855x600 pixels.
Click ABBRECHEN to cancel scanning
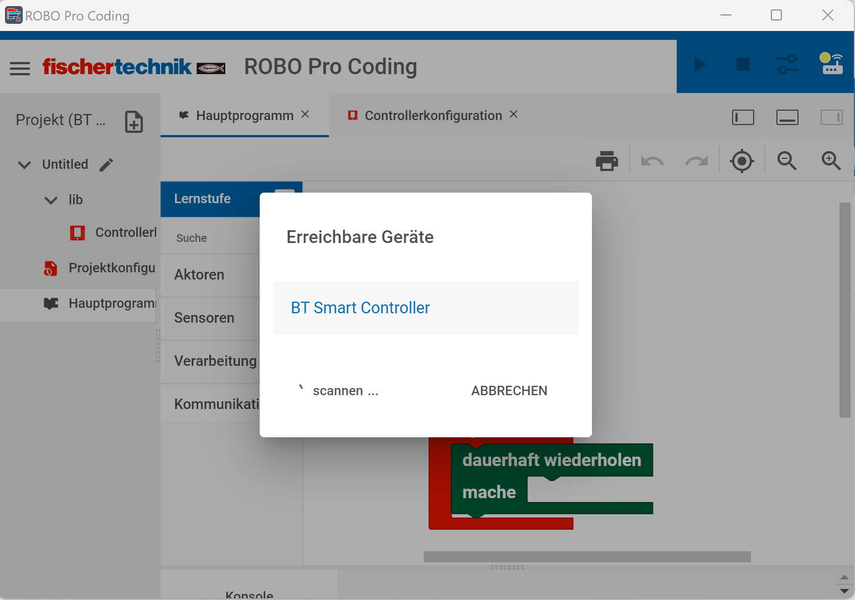pos(509,391)
